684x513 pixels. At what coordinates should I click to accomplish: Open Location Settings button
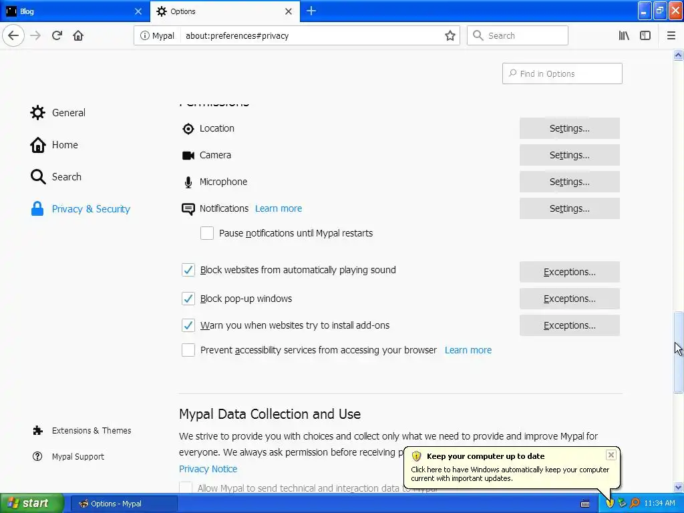[569, 128]
